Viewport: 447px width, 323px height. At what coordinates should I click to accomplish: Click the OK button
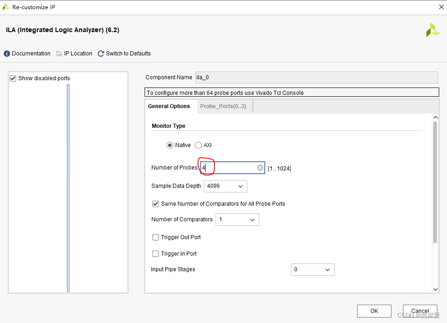[374, 311]
